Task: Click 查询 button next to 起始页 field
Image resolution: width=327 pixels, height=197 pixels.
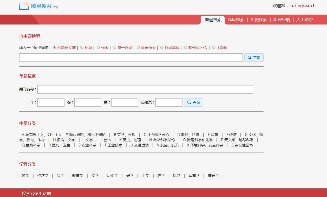Action: tap(193, 102)
